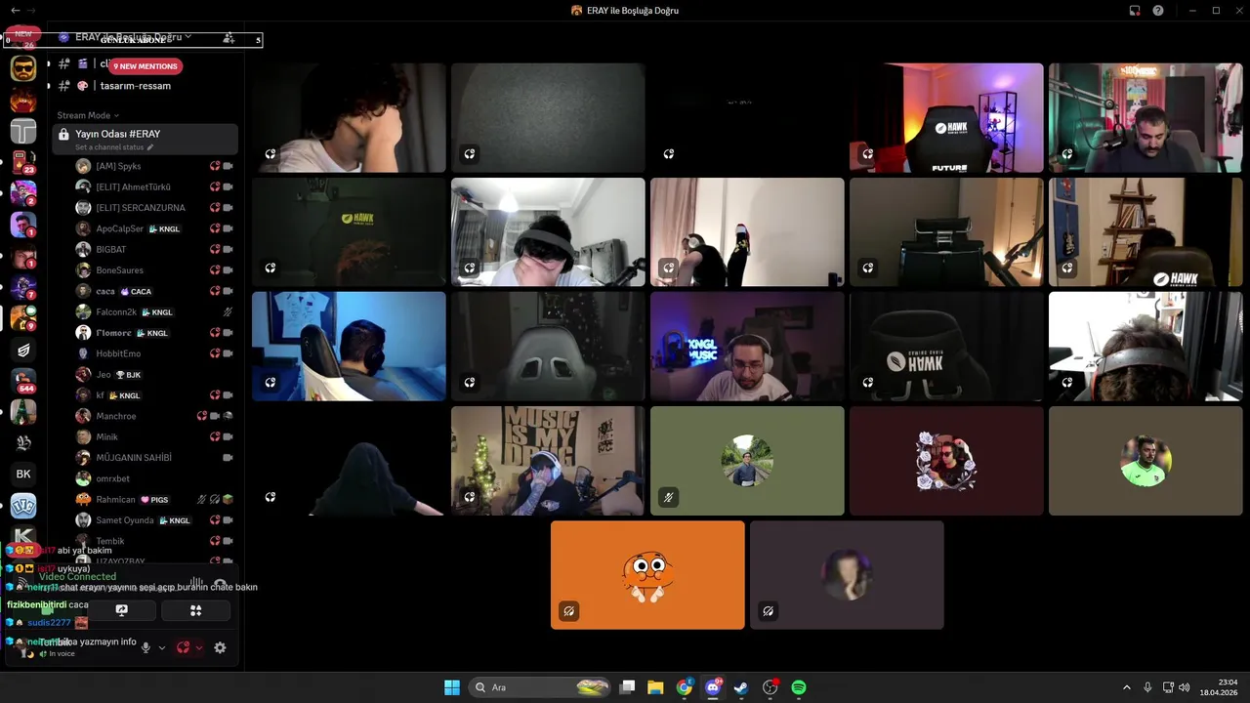1250x703 pixels.
Task: Open the activities button in voice panel
Action: click(x=195, y=610)
